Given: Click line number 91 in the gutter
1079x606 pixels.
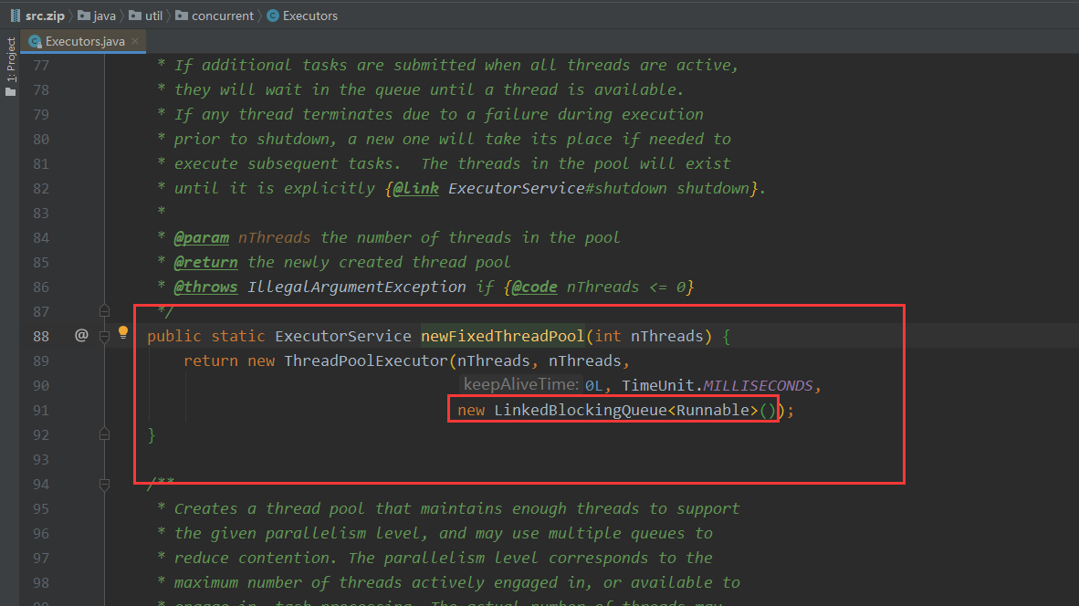Looking at the screenshot, I should pos(41,411).
